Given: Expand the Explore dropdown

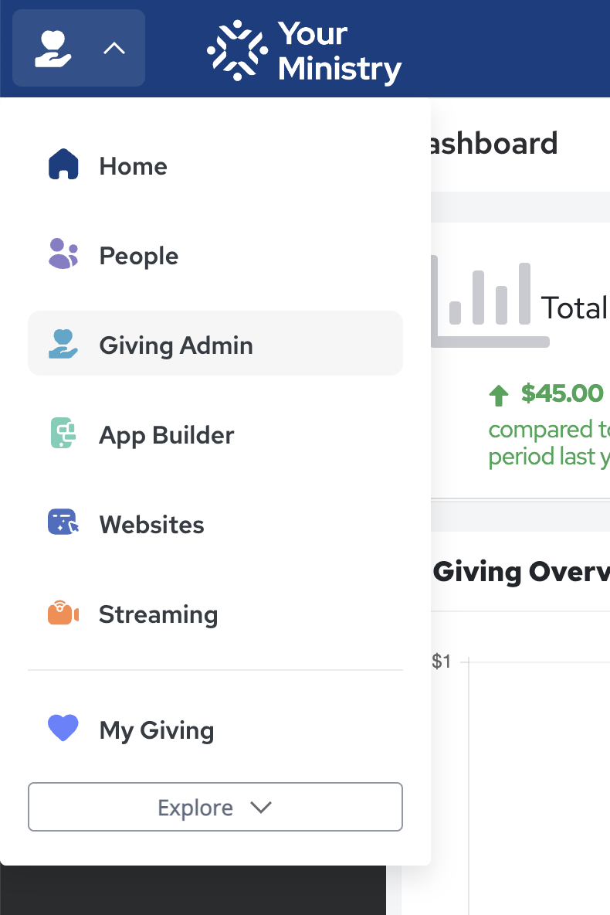Looking at the screenshot, I should [215, 808].
